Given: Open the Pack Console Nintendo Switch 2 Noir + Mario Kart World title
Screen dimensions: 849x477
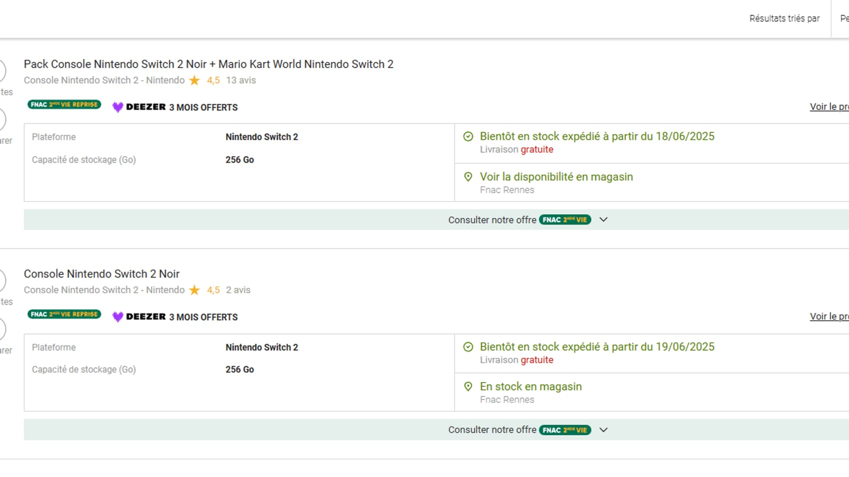Looking at the screenshot, I should (x=208, y=64).
